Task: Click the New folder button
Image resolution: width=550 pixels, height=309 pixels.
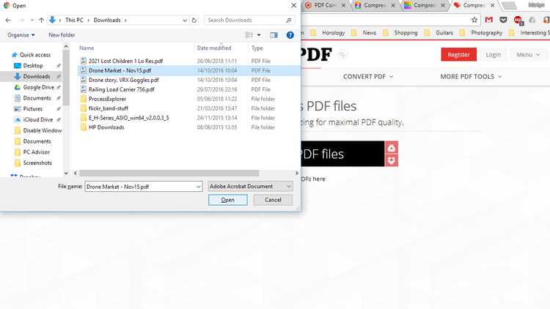Action: pyautogui.click(x=62, y=35)
